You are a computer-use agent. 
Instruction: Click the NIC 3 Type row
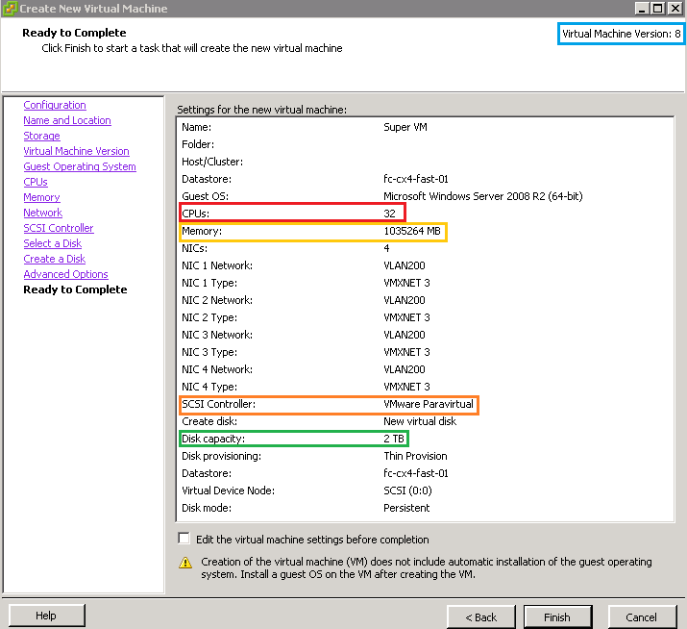click(306, 352)
